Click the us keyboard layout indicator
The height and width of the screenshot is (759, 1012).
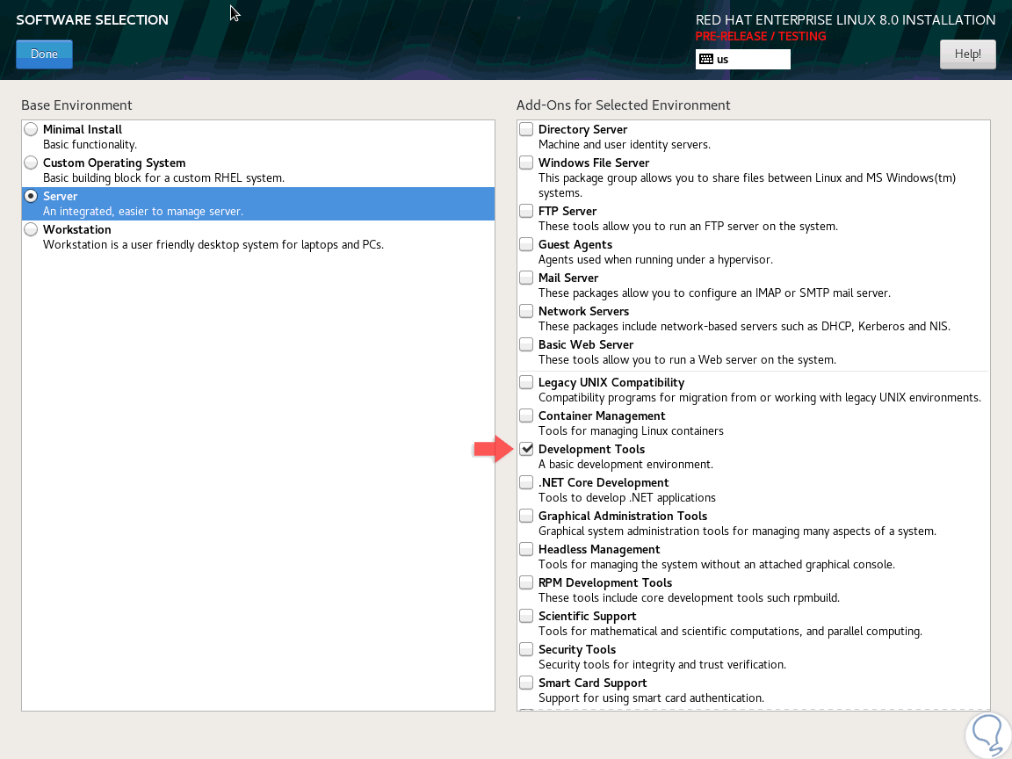click(742, 60)
